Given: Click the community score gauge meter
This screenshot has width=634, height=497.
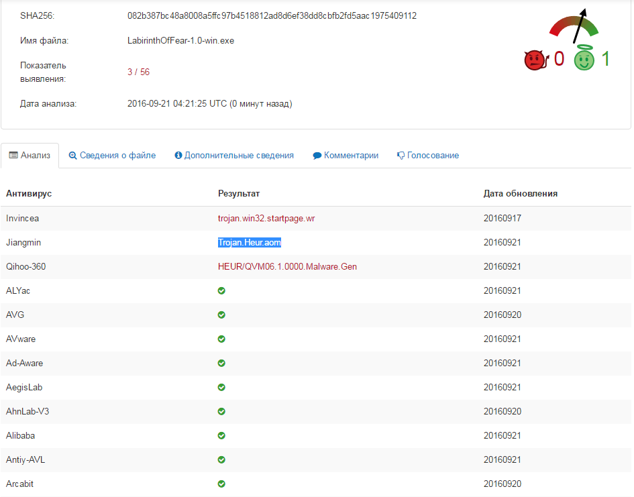Looking at the screenshot, I should 574,26.
